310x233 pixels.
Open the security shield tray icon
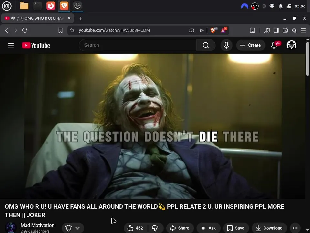(x=272, y=6)
